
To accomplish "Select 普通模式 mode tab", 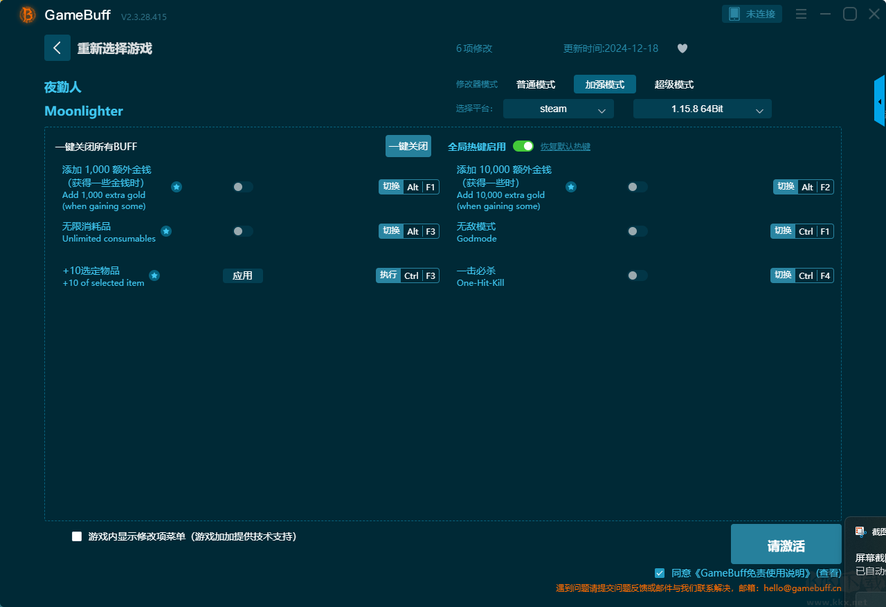I will [x=536, y=84].
